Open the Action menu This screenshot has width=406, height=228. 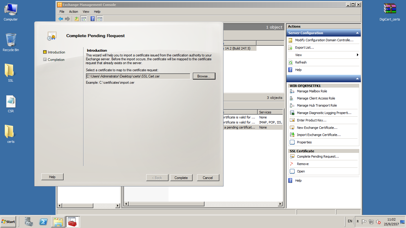pyautogui.click(x=73, y=12)
